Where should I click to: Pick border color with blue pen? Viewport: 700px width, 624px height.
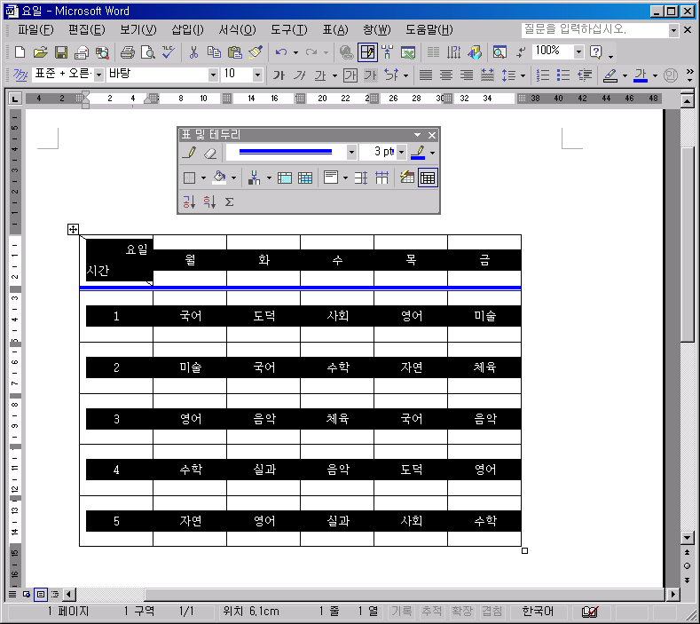418,153
